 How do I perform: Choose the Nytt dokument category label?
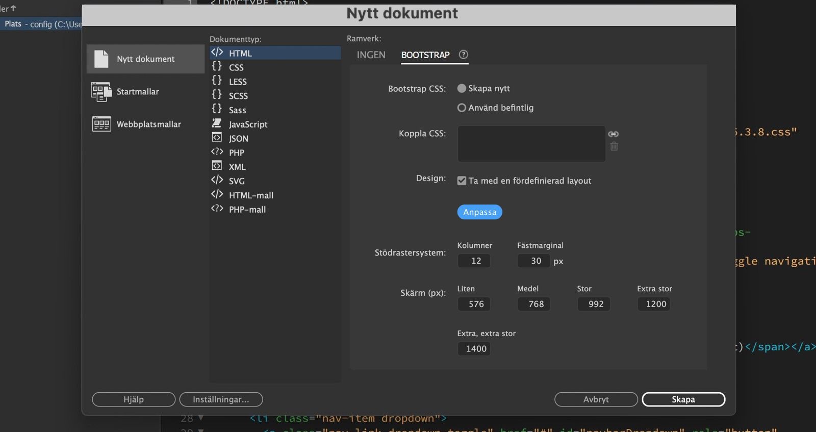click(x=145, y=59)
